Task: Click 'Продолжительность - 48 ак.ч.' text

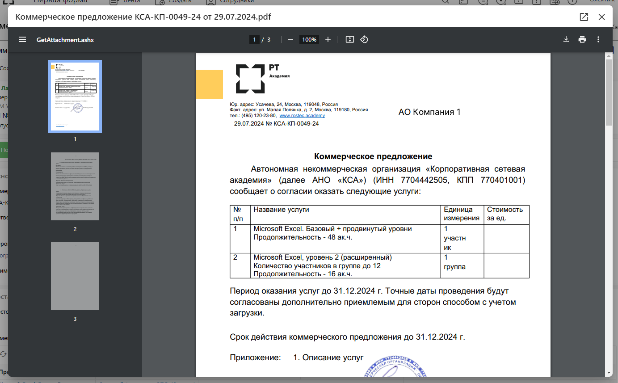Action: coord(303,237)
